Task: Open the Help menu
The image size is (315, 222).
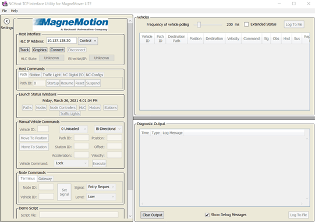Action: point(14,11)
